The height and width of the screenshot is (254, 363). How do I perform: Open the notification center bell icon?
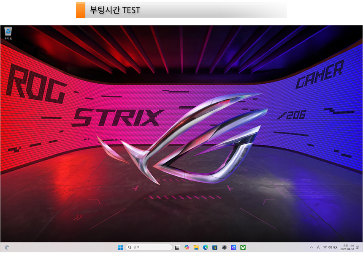(358, 247)
